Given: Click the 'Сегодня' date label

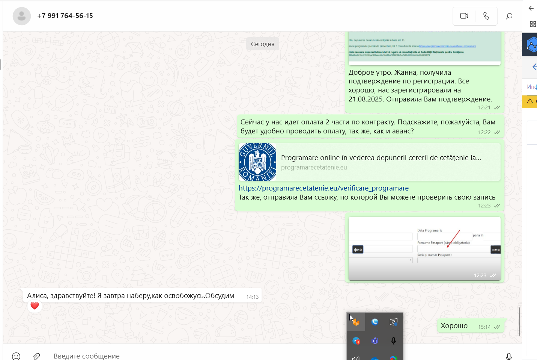Looking at the screenshot, I should coord(263,44).
